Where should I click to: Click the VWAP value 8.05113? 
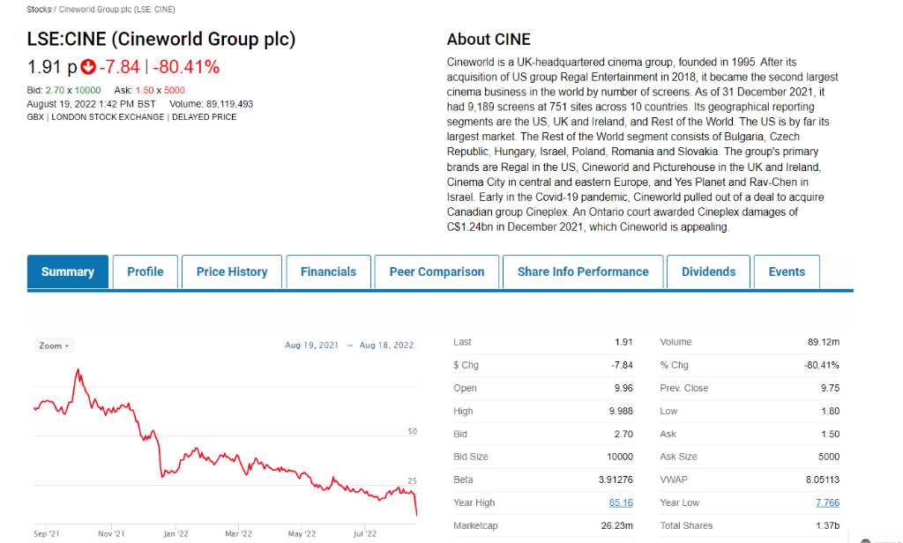click(823, 480)
